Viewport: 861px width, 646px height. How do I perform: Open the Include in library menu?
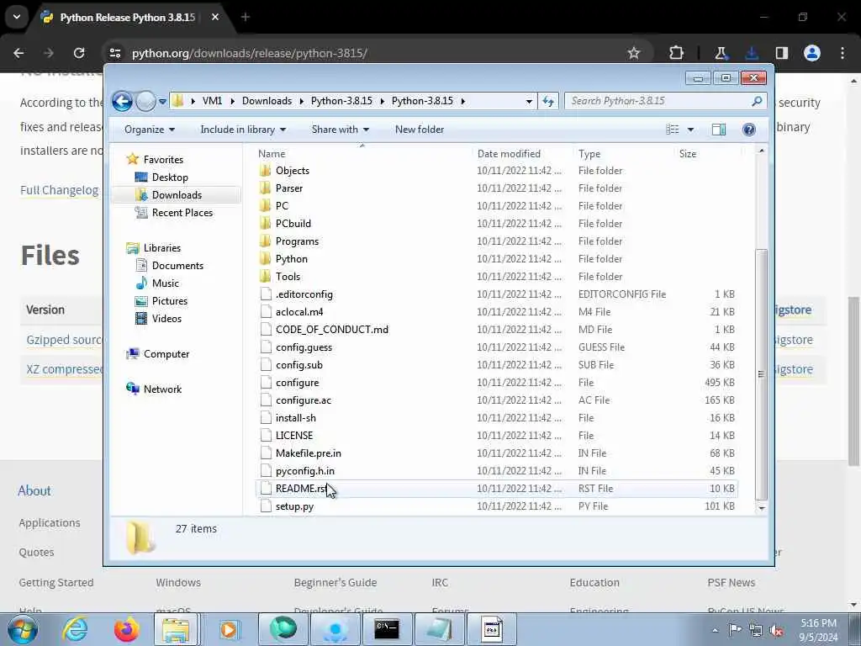point(243,130)
